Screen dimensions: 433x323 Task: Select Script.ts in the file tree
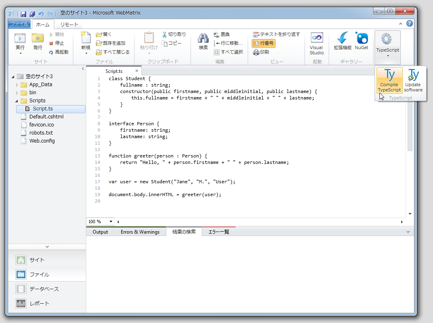(50, 109)
